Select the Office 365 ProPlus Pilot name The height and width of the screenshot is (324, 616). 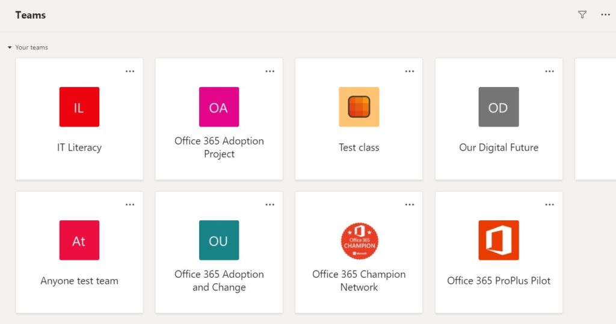[499, 281]
